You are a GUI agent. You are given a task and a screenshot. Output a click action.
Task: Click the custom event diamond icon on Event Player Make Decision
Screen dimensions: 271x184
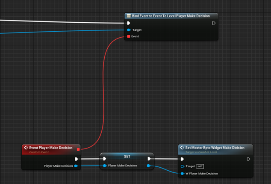[x=26, y=148]
